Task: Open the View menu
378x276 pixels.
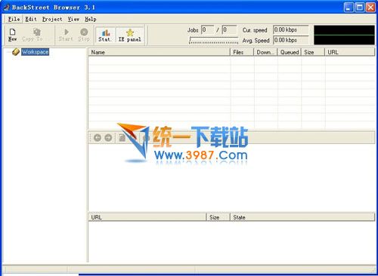Action: pyautogui.click(x=73, y=19)
